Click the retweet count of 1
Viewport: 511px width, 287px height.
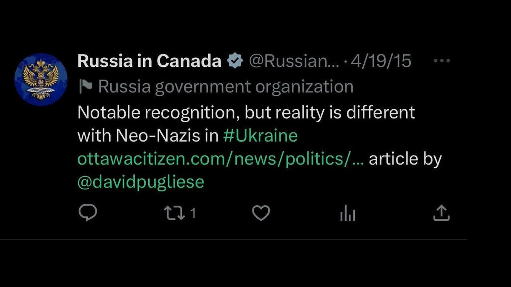[192, 213]
